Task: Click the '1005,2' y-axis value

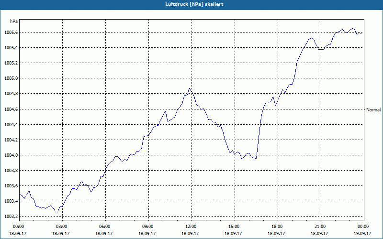Action: coord(11,63)
